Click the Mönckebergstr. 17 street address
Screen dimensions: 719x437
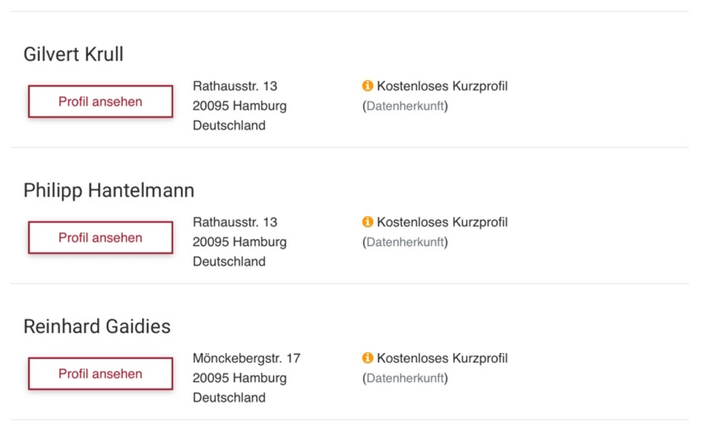pyautogui.click(x=246, y=358)
